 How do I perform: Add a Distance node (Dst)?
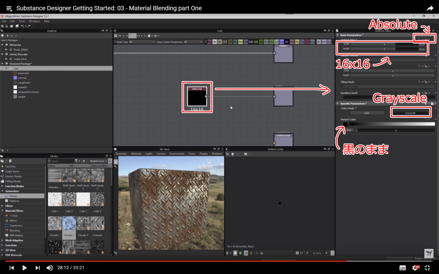(240, 42)
